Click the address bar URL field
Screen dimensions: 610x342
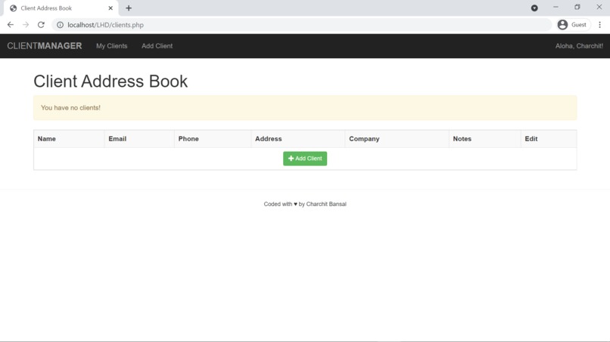302,25
